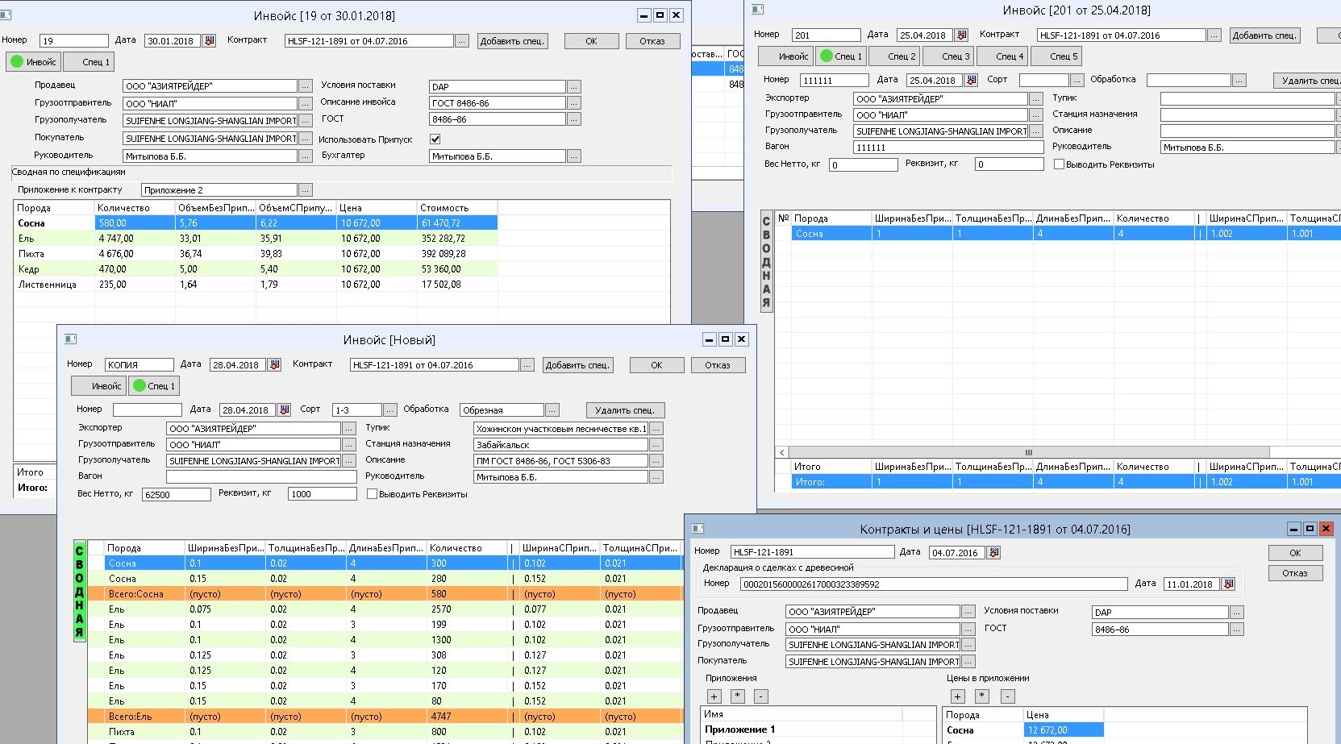
Task: Click asterisk button under Приложения
Action: pyautogui.click(x=738, y=696)
